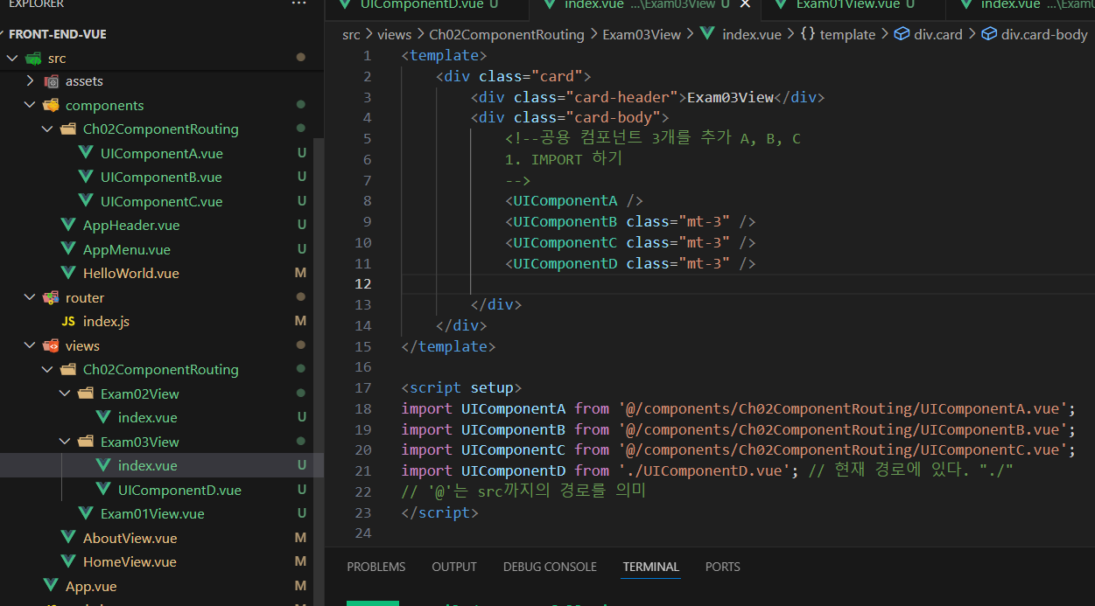The image size is (1095, 606).
Task: Click Vue icon beside AboutView.vue
Action: point(68,538)
